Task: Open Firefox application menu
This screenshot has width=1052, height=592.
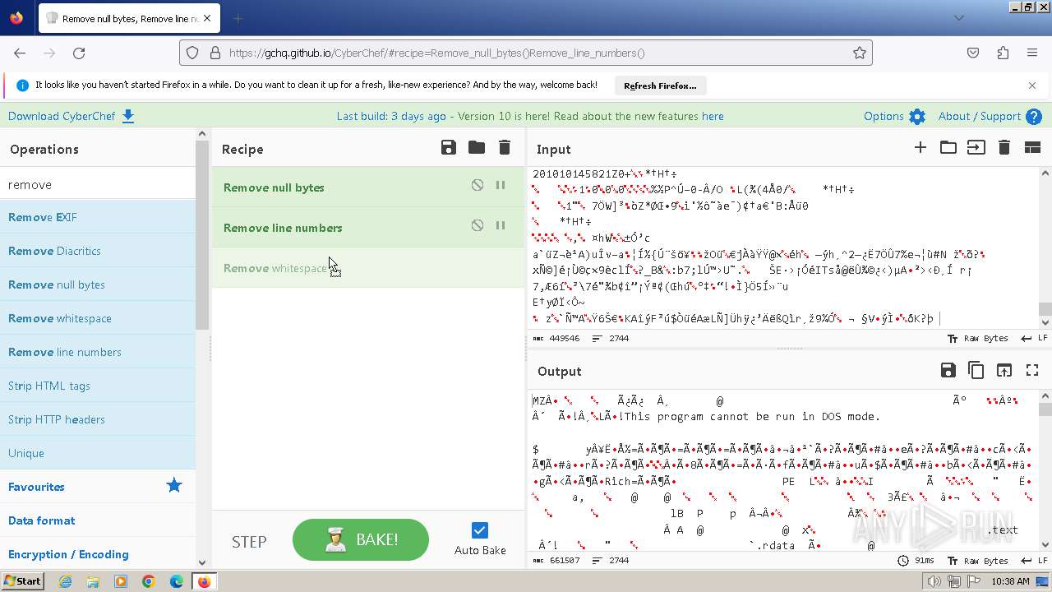Action: 1032,53
